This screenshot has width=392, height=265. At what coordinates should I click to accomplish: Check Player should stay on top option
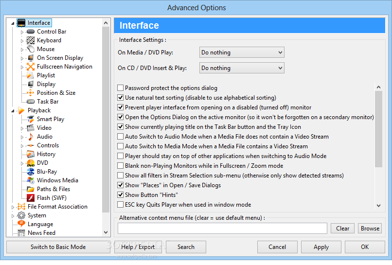click(x=121, y=156)
